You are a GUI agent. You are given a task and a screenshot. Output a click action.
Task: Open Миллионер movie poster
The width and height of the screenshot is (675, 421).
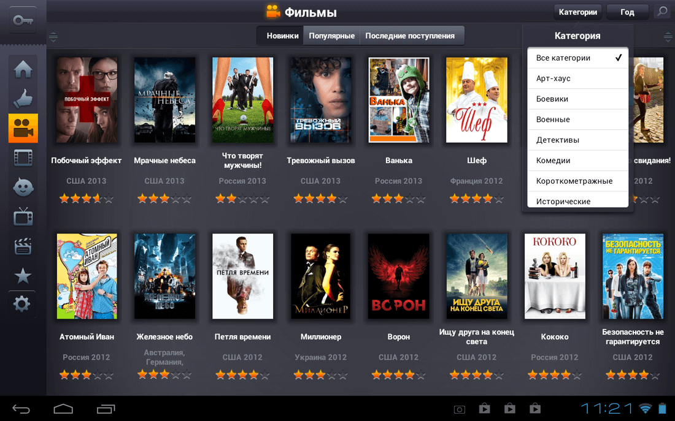321,276
